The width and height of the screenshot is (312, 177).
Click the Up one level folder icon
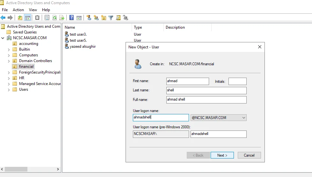pos(20,18)
